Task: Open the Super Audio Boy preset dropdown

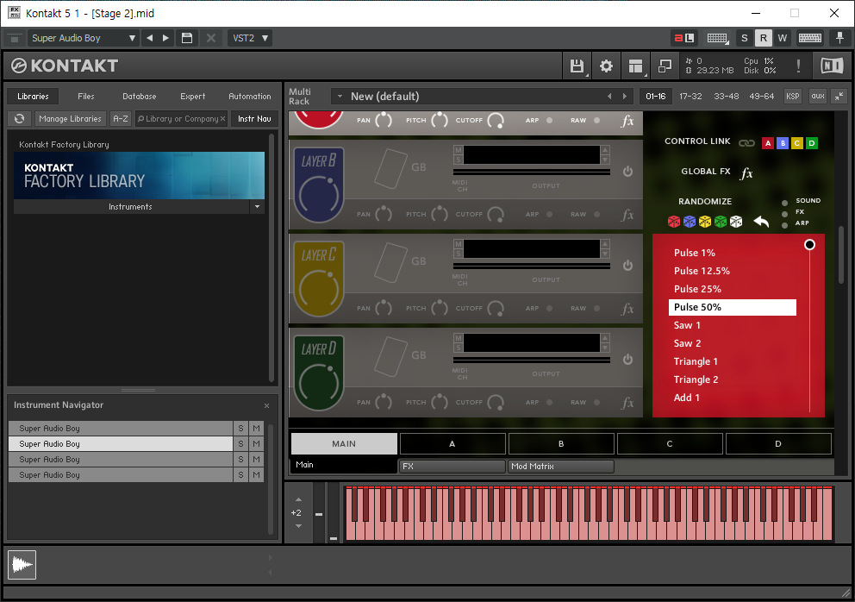Action: (83, 38)
